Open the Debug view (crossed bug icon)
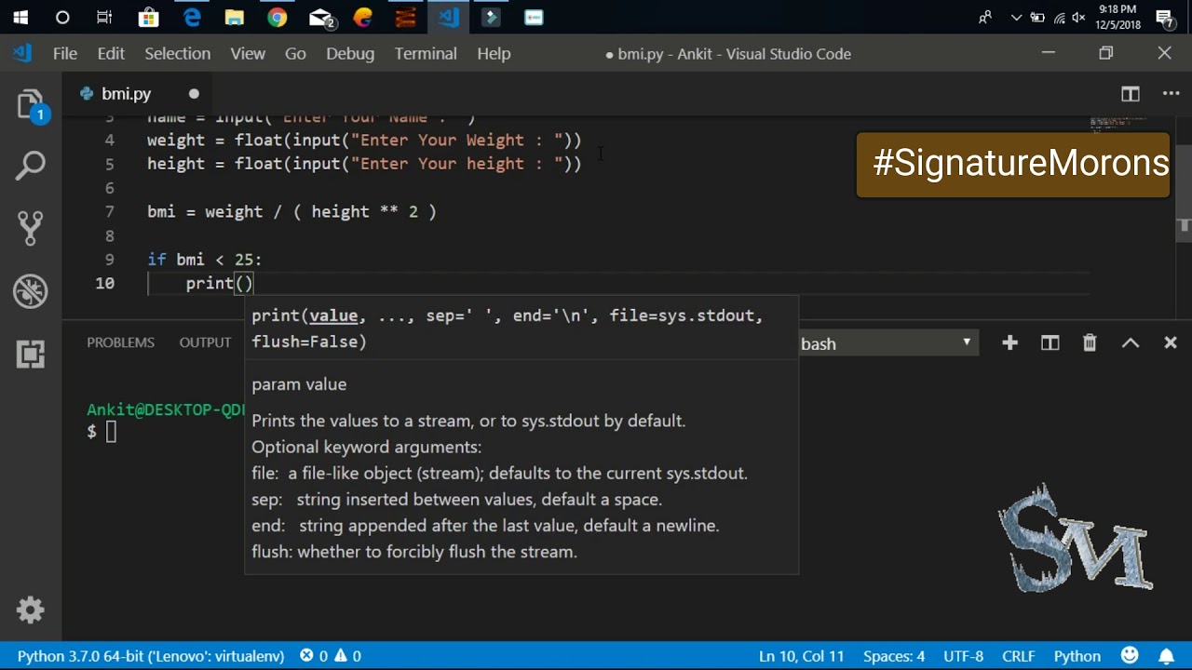Viewport: 1192px width, 670px height. click(31, 291)
